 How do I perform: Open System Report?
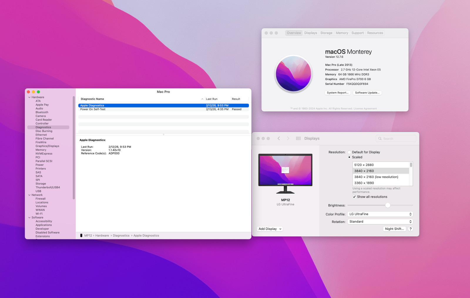click(338, 93)
